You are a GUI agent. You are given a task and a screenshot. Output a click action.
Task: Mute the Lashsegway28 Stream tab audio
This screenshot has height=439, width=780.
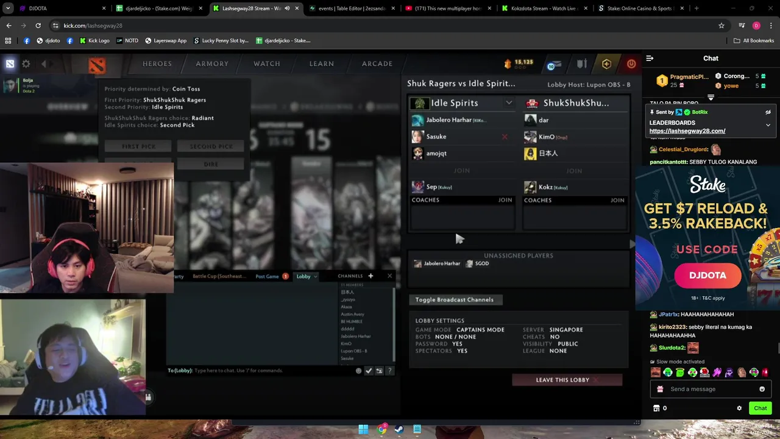[287, 9]
